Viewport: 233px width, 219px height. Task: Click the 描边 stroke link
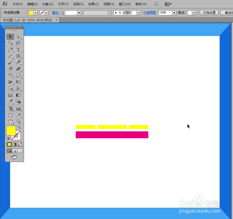click(x=56, y=13)
